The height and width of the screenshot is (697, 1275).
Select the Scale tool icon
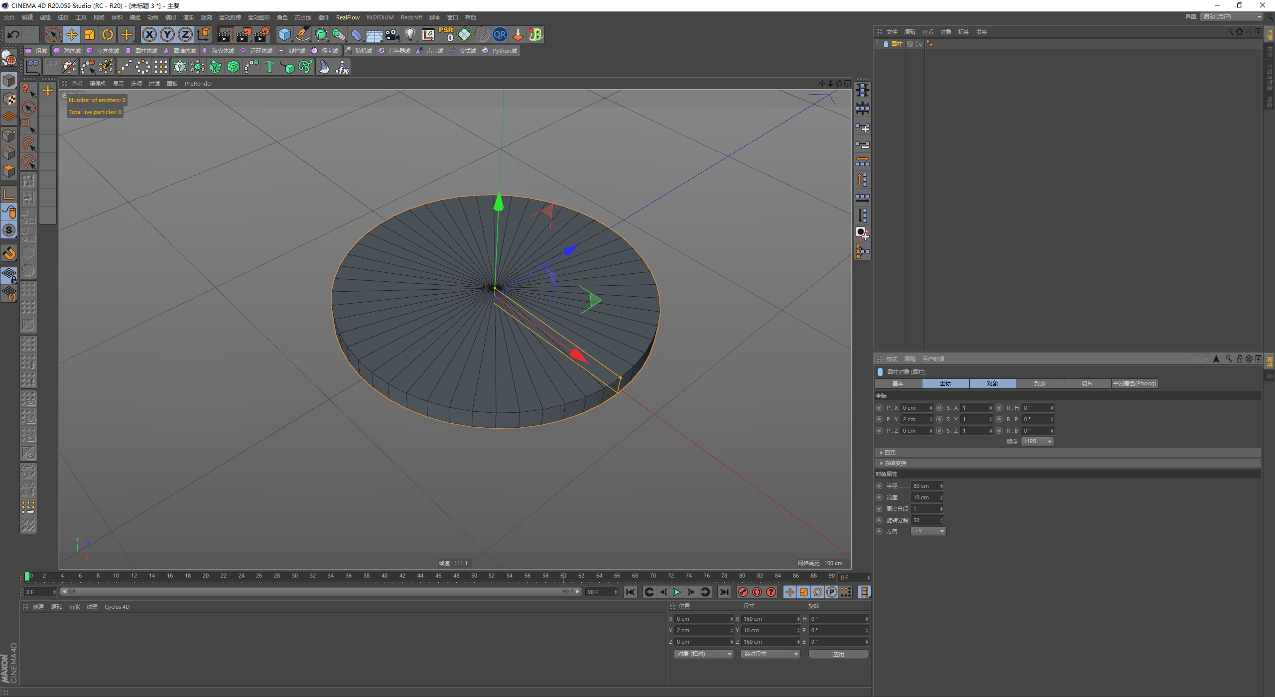[90, 34]
